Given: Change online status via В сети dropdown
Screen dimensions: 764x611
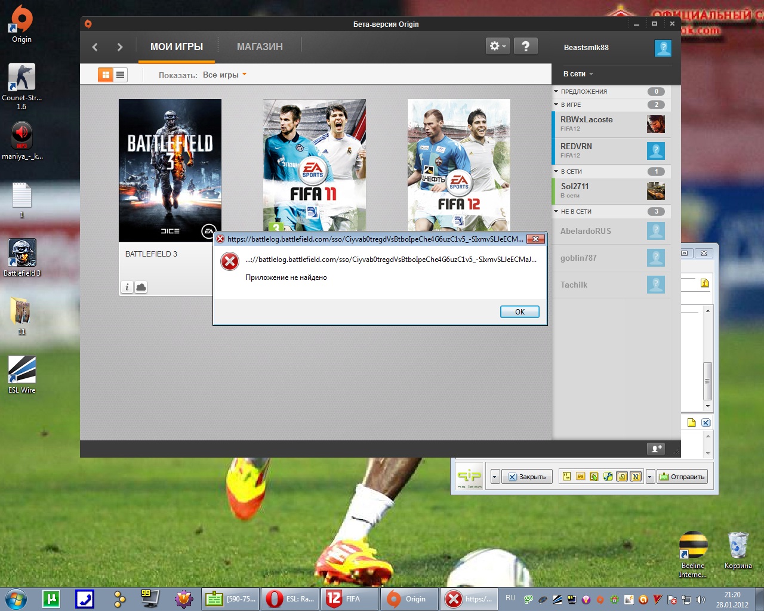Looking at the screenshot, I should [x=578, y=74].
